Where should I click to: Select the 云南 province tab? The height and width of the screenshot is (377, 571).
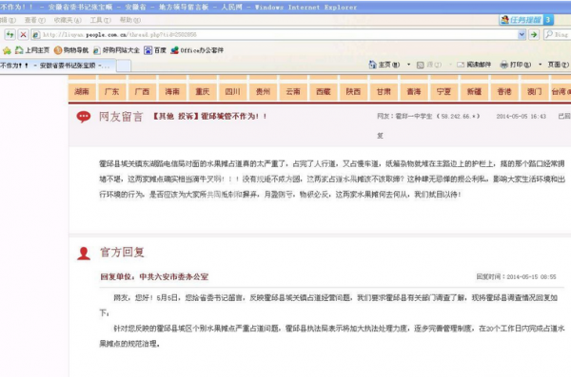tap(293, 91)
